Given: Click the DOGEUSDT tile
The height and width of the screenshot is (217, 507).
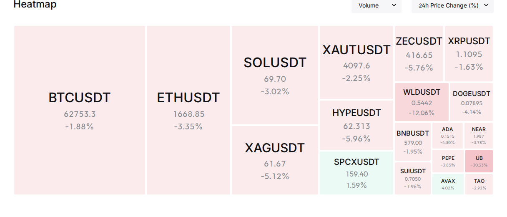Looking at the screenshot, I should (472, 102).
